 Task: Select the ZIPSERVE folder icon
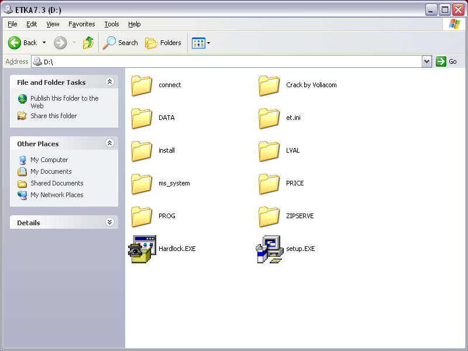tap(269, 216)
